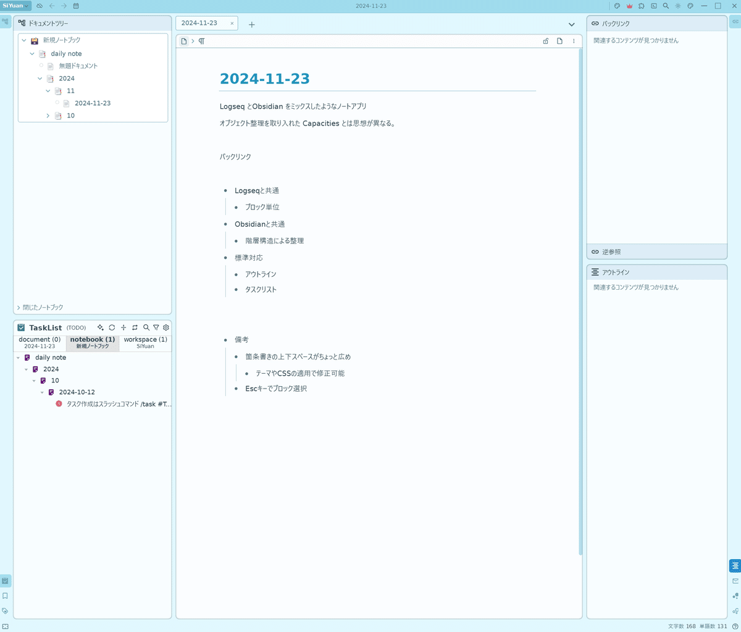The height and width of the screenshot is (632, 741).
Task: Open global search magnifier in title bar
Action: (x=666, y=6)
